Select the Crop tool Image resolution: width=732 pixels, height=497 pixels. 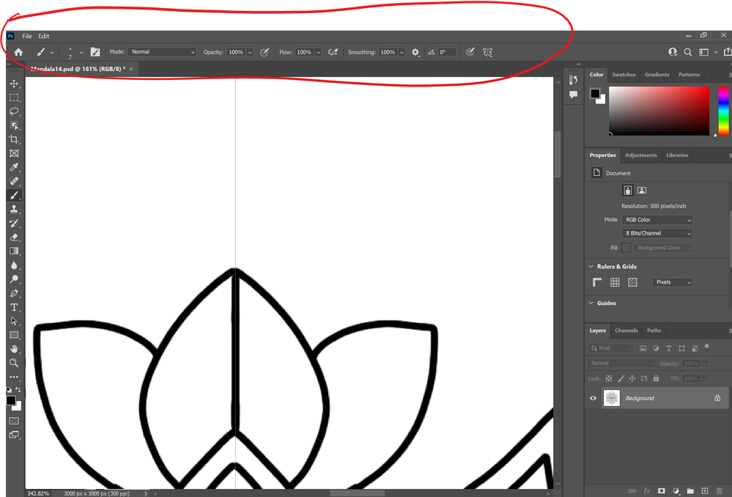tap(13, 139)
